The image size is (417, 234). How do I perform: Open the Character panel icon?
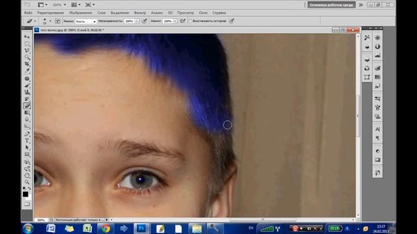377,129
